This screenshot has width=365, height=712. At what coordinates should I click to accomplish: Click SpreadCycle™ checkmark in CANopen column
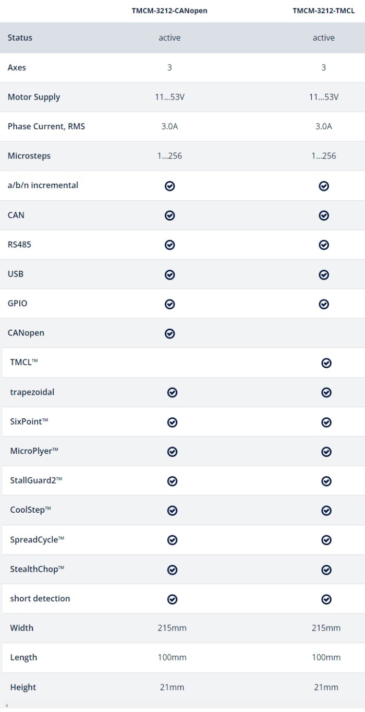click(x=172, y=540)
